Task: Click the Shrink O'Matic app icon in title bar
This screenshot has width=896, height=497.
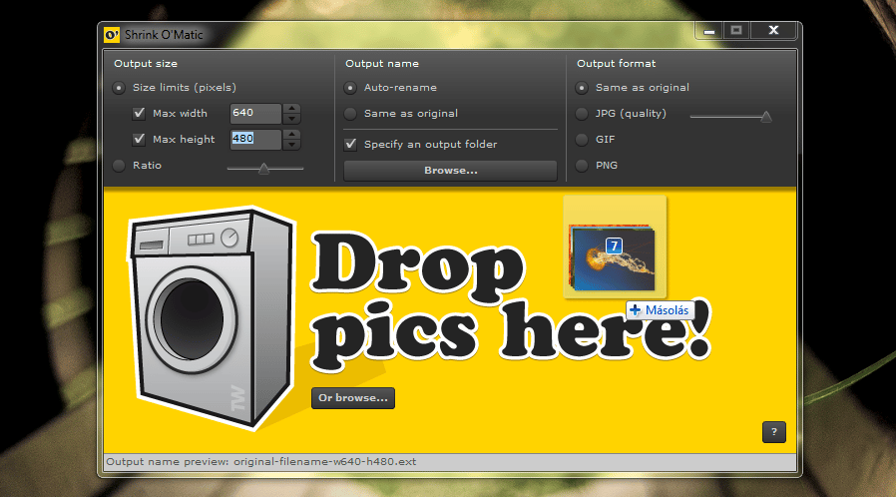Action: 112,35
